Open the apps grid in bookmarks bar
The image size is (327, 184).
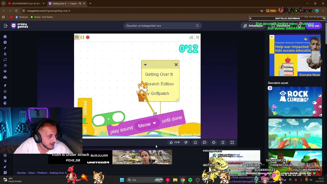pos(3,17)
